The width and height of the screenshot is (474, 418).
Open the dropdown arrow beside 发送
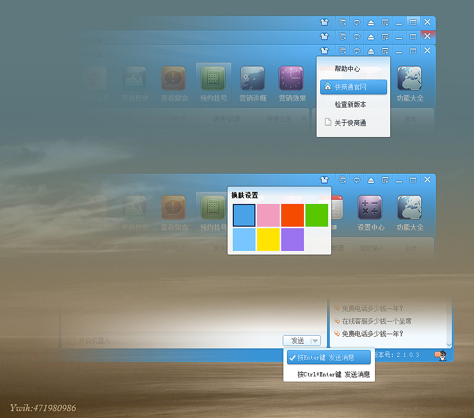tap(315, 341)
